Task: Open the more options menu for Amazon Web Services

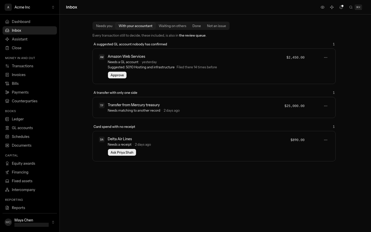Action: coord(326,57)
